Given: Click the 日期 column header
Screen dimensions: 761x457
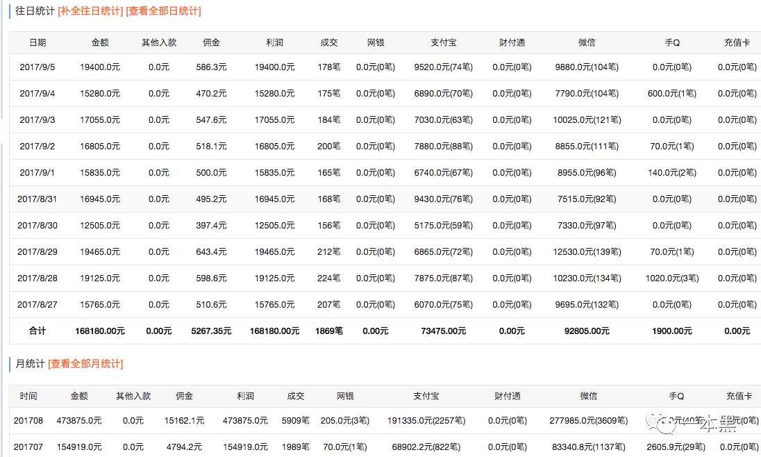Looking at the screenshot, I should (x=37, y=43).
